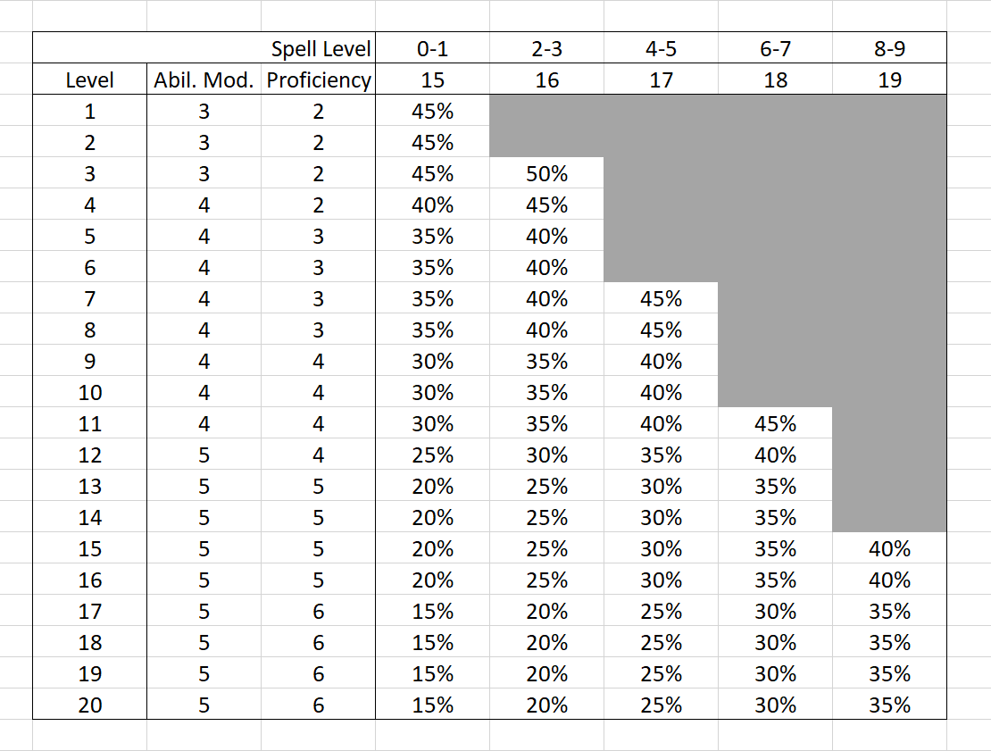Select the DC 17 header cell
Screen dimensions: 991x751
point(661,79)
